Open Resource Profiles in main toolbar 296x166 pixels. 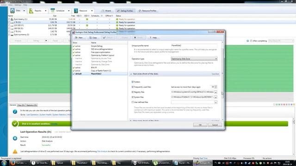pyautogui.click(x=148, y=11)
